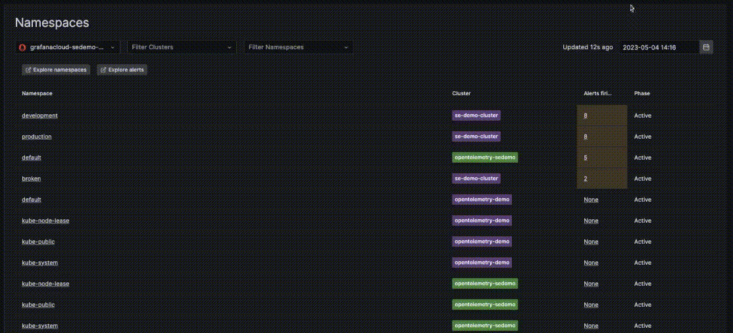Screen dimensions: 733x333
Task: Expand the Filter Clusters dropdown
Action: [x=182, y=47]
